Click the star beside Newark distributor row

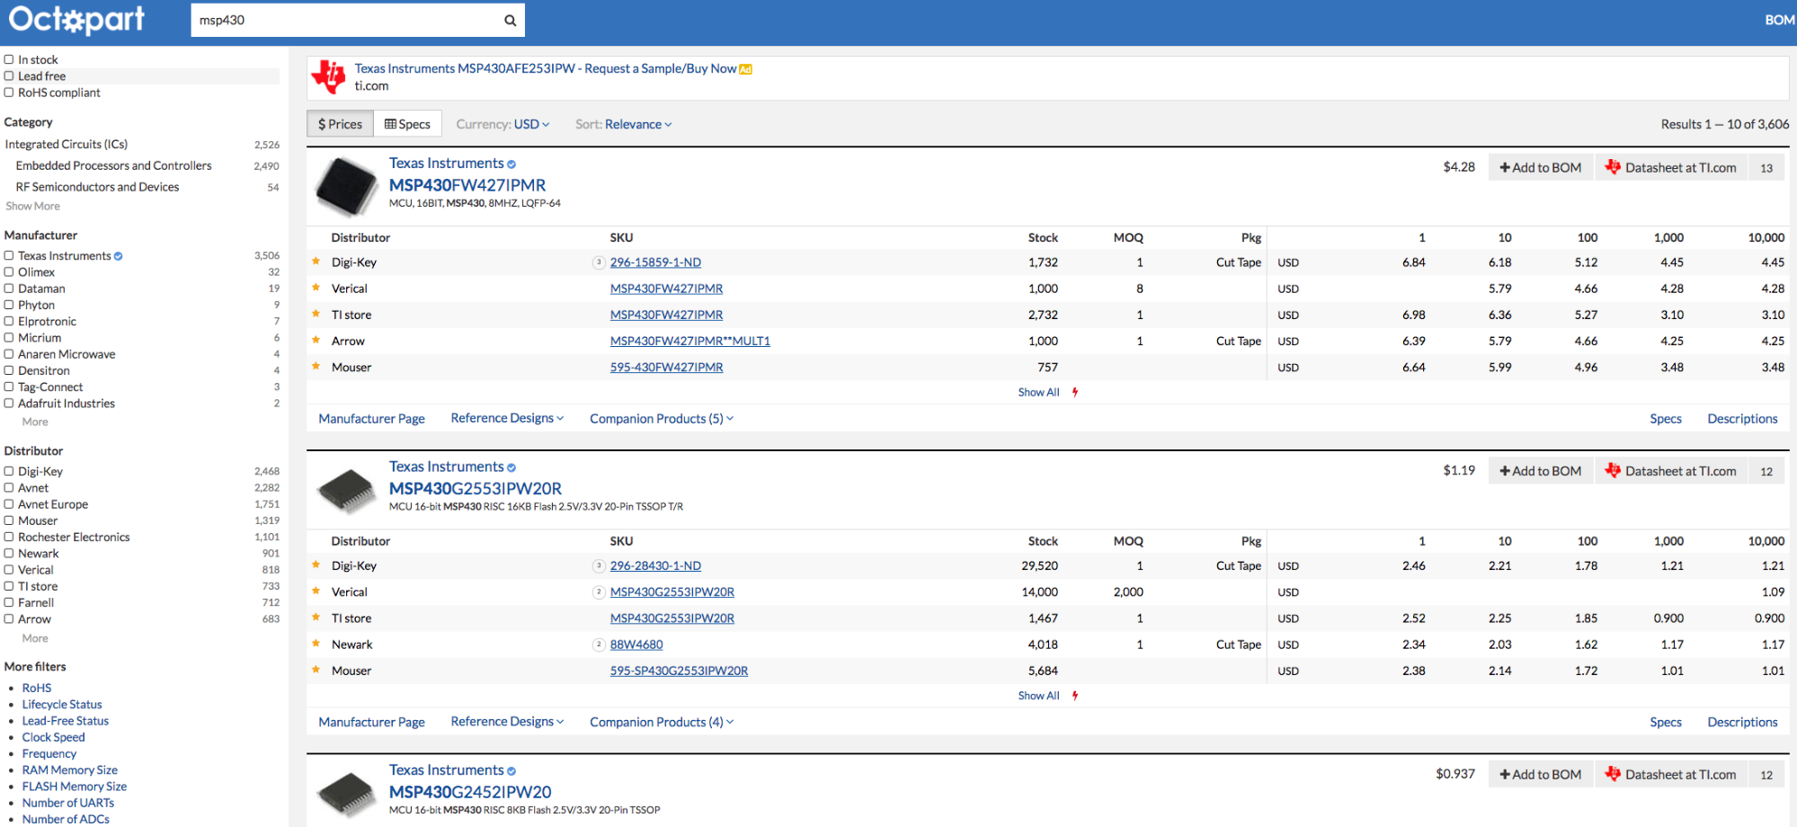316,644
